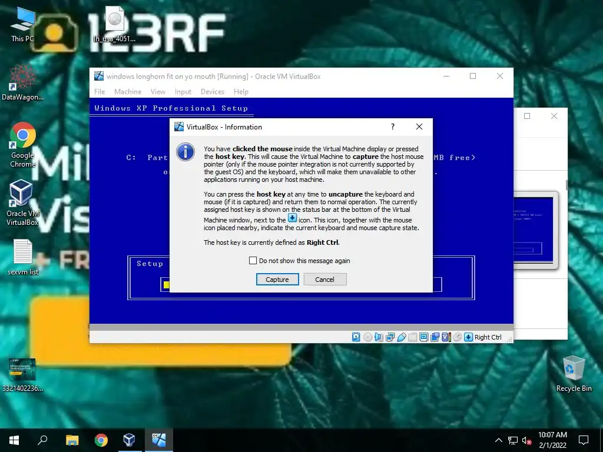Open taskbar search
Screen dimensions: 603x452
click(x=42, y=440)
